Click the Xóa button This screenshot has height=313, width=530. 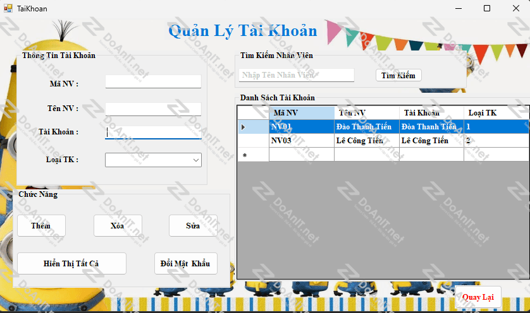(x=118, y=226)
